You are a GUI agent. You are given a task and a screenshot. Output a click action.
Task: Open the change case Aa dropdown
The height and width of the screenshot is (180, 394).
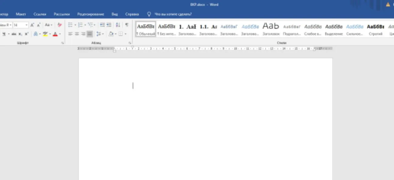[x=48, y=25]
